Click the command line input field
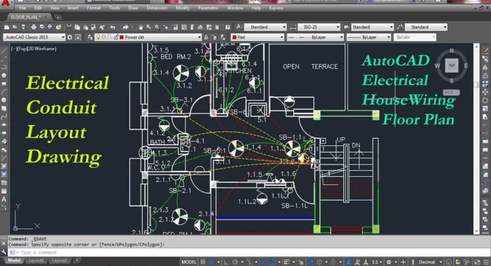 144,252
